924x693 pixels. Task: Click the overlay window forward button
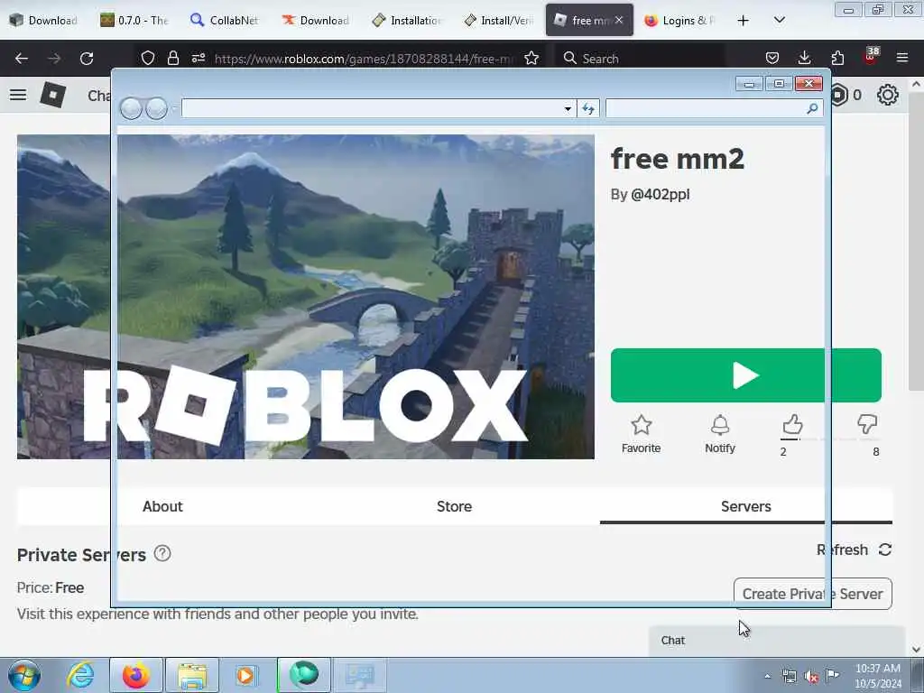pos(156,108)
